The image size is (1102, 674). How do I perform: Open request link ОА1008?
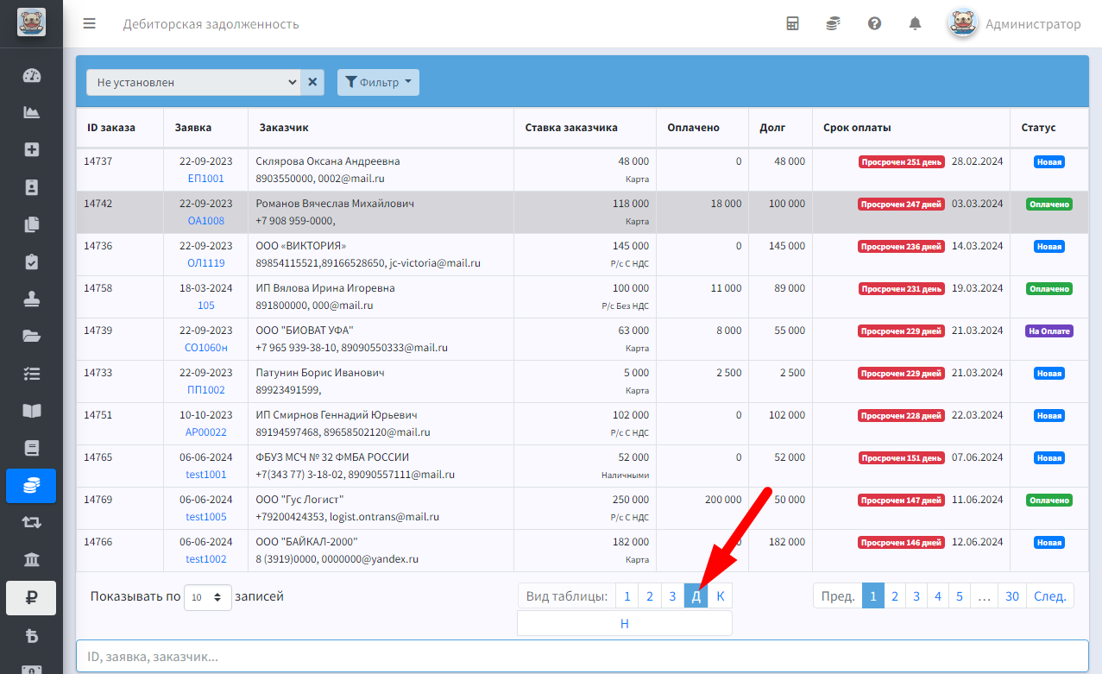click(205, 221)
